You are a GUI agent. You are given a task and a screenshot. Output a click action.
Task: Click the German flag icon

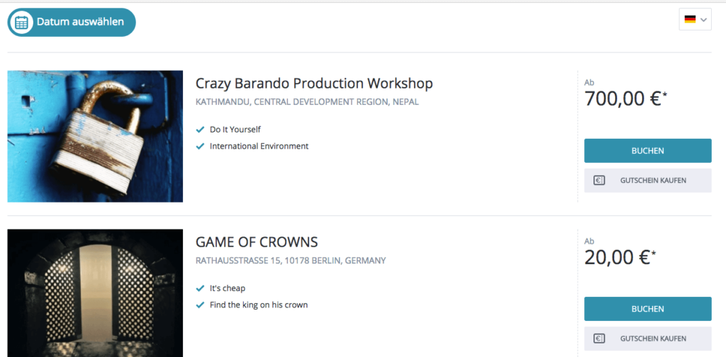pyautogui.click(x=690, y=20)
